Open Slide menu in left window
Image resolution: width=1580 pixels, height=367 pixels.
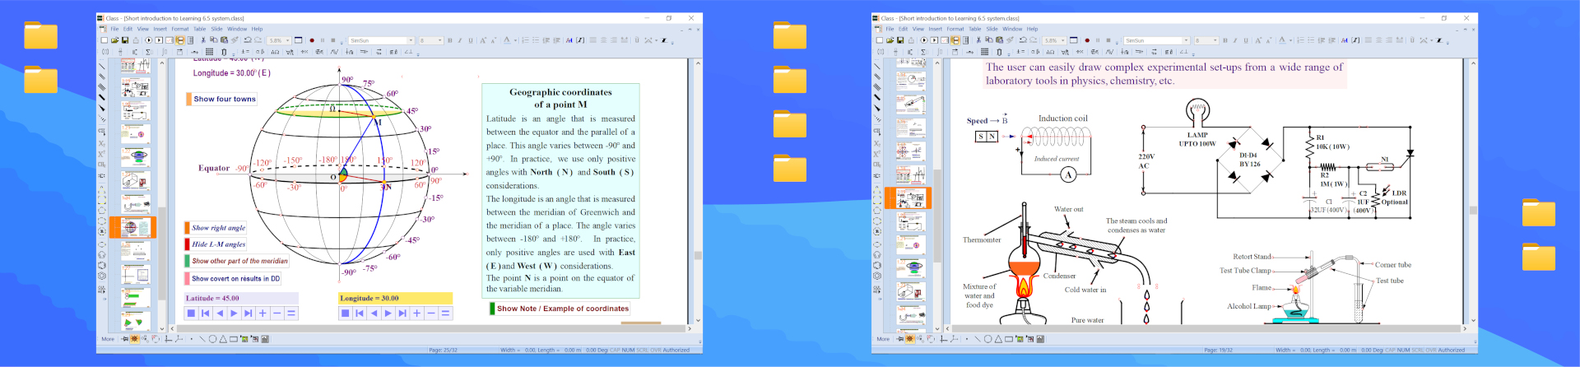tap(216, 29)
